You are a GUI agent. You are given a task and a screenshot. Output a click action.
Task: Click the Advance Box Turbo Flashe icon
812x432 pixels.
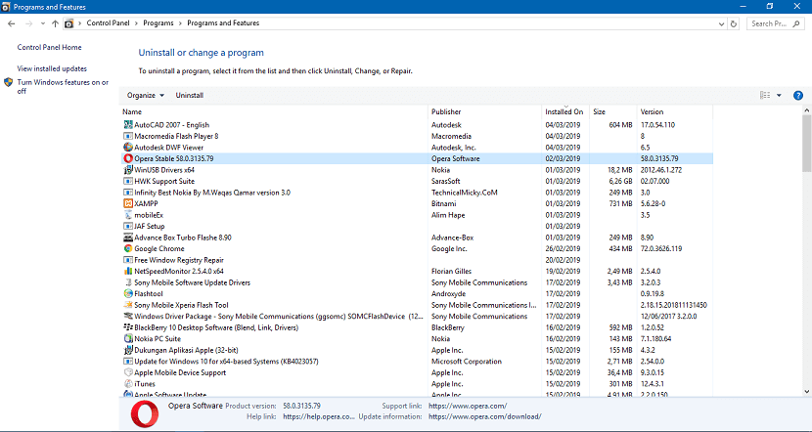pos(128,238)
